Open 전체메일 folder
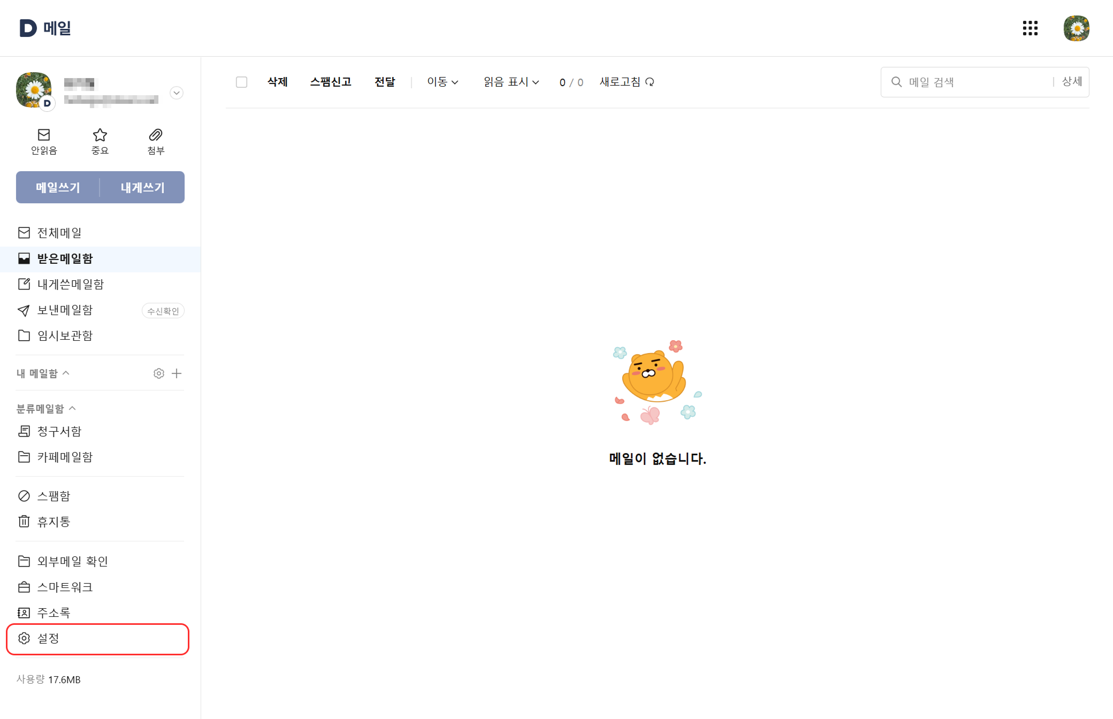Viewport: 1113px width, 719px height. click(x=101, y=233)
